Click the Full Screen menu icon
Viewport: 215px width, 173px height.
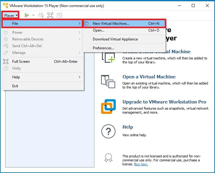coord(6,62)
